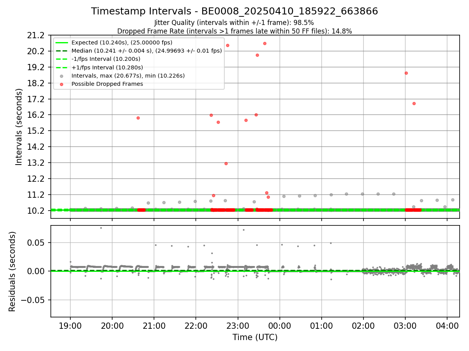Click the 03:00 time tick label
Screen dimensions: 469x351
tap(405, 325)
